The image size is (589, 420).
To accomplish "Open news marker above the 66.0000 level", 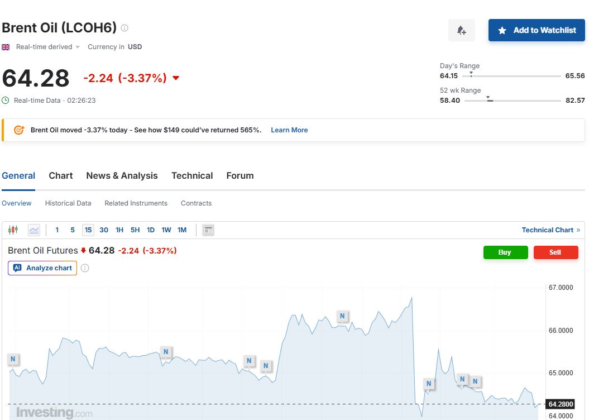I will pyautogui.click(x=342, y=316).
